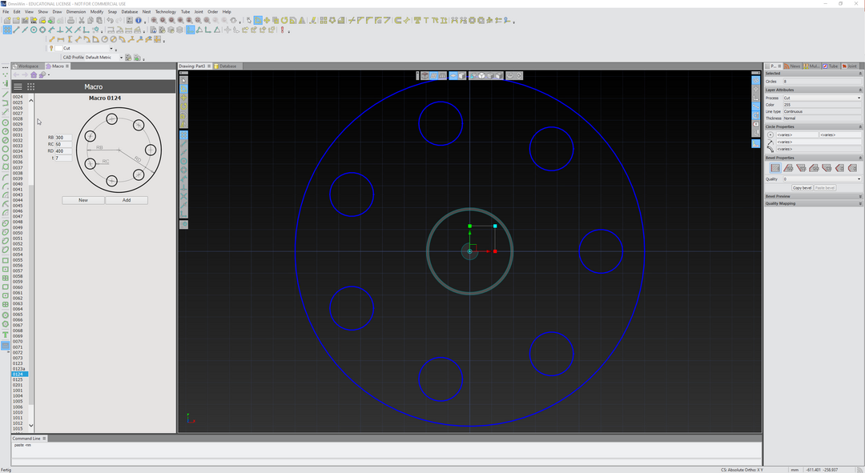This screenshot has height=473, width=865.
Task: Toggle the circle center snap
Action: click(x=34, y=30)
